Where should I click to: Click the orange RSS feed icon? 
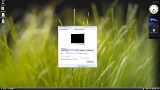pyautogui.click(x=154, y=30)
